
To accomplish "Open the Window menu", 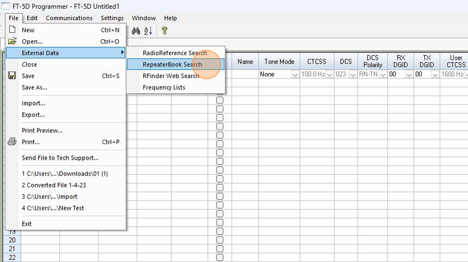I will (144, 18).
